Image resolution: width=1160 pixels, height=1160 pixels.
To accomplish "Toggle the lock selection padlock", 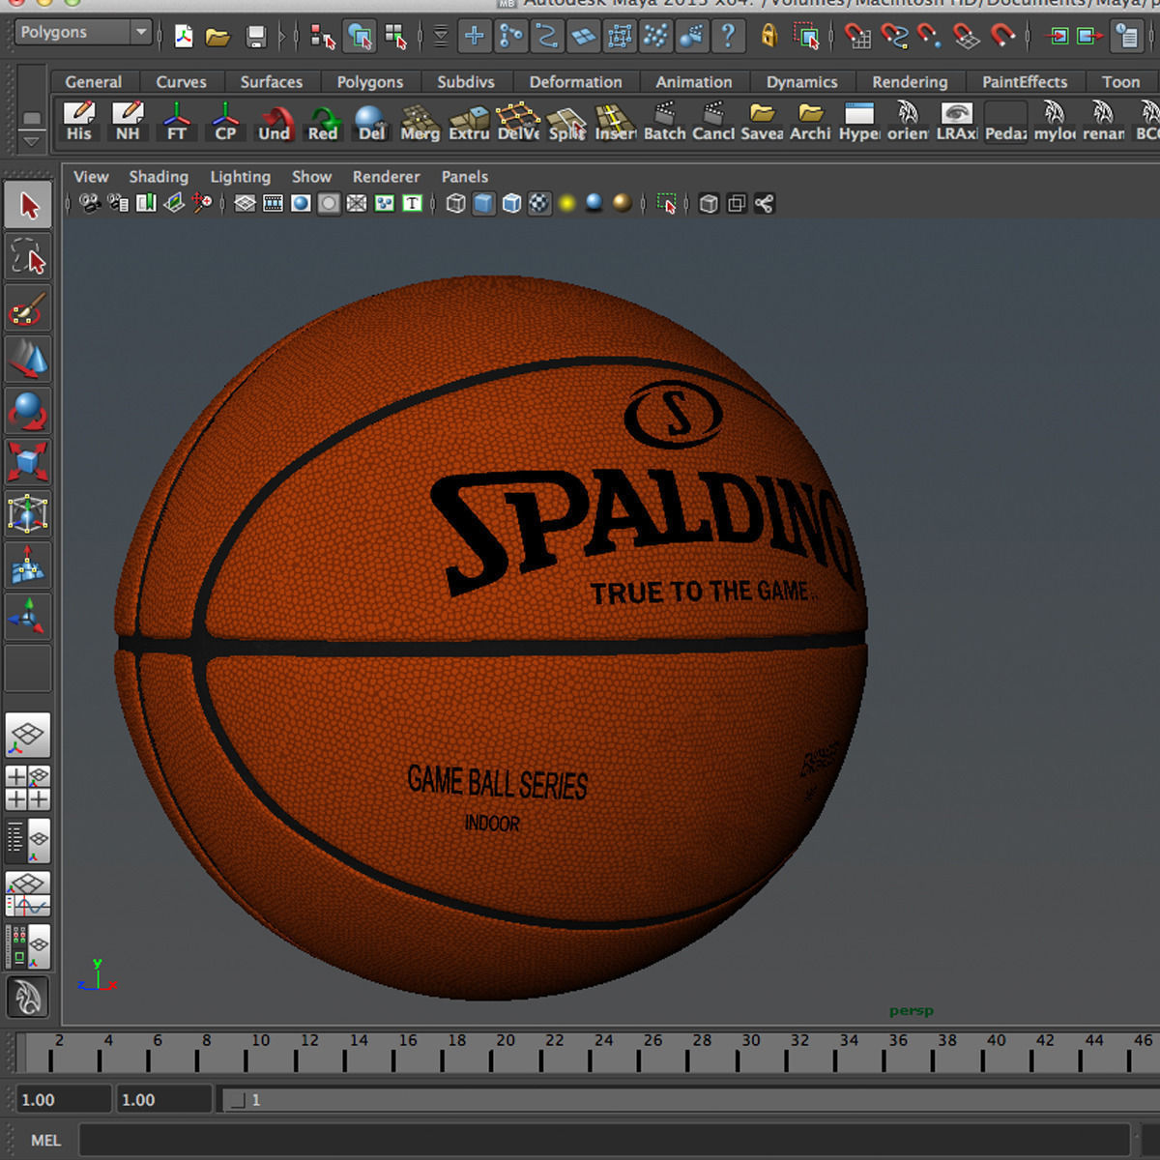I will coord(768,36).
